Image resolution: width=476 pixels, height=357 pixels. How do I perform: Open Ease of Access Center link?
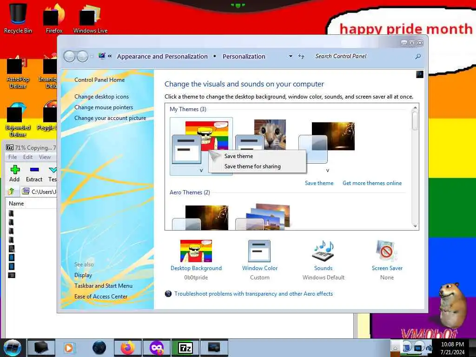[101, 296]
